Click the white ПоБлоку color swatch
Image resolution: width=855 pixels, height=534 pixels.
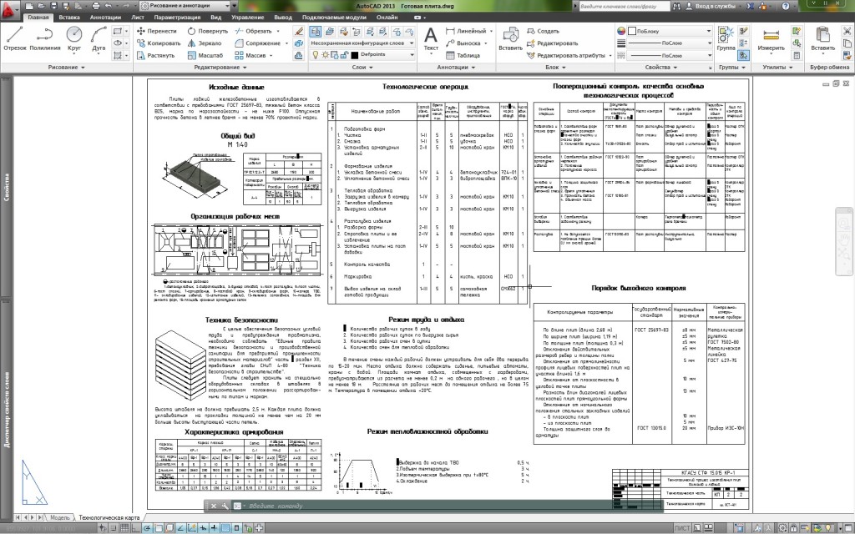click(632, 31)
